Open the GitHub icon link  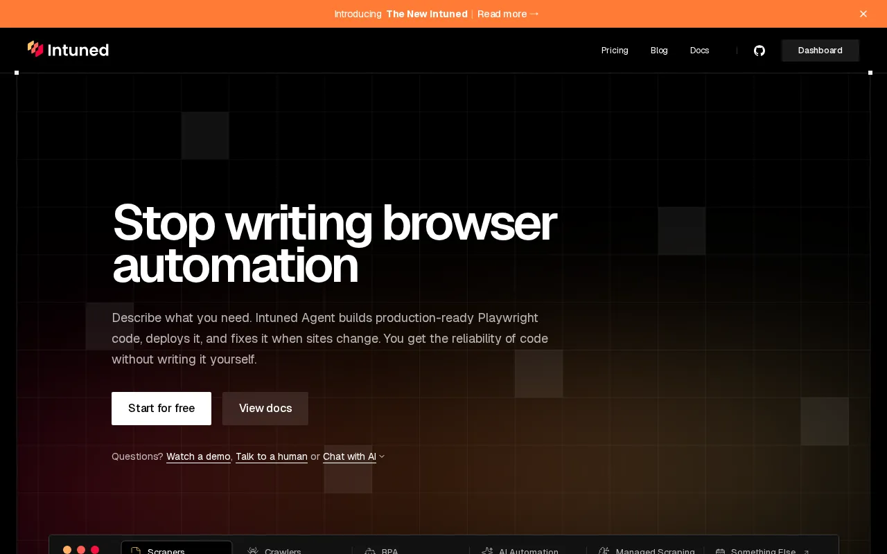click(759, 51)
